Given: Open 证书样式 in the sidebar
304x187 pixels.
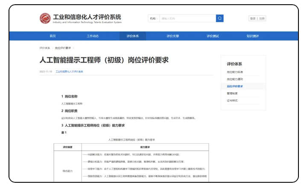Looking at the screenshot, I should 232,101.
